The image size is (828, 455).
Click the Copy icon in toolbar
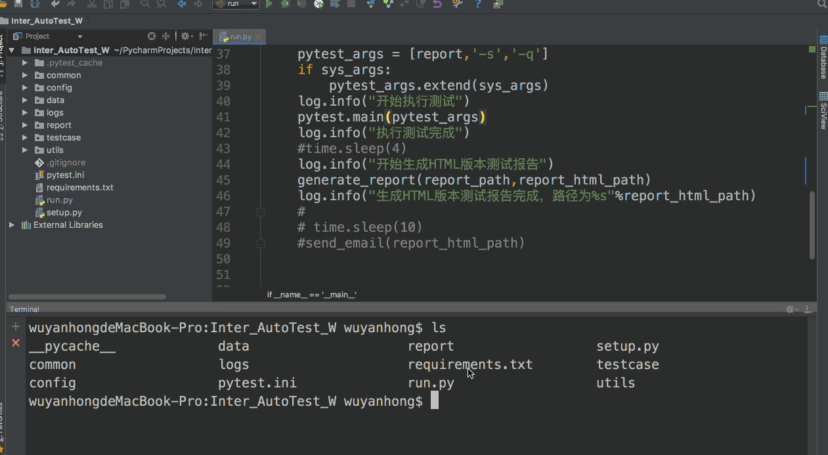point(107,4)
